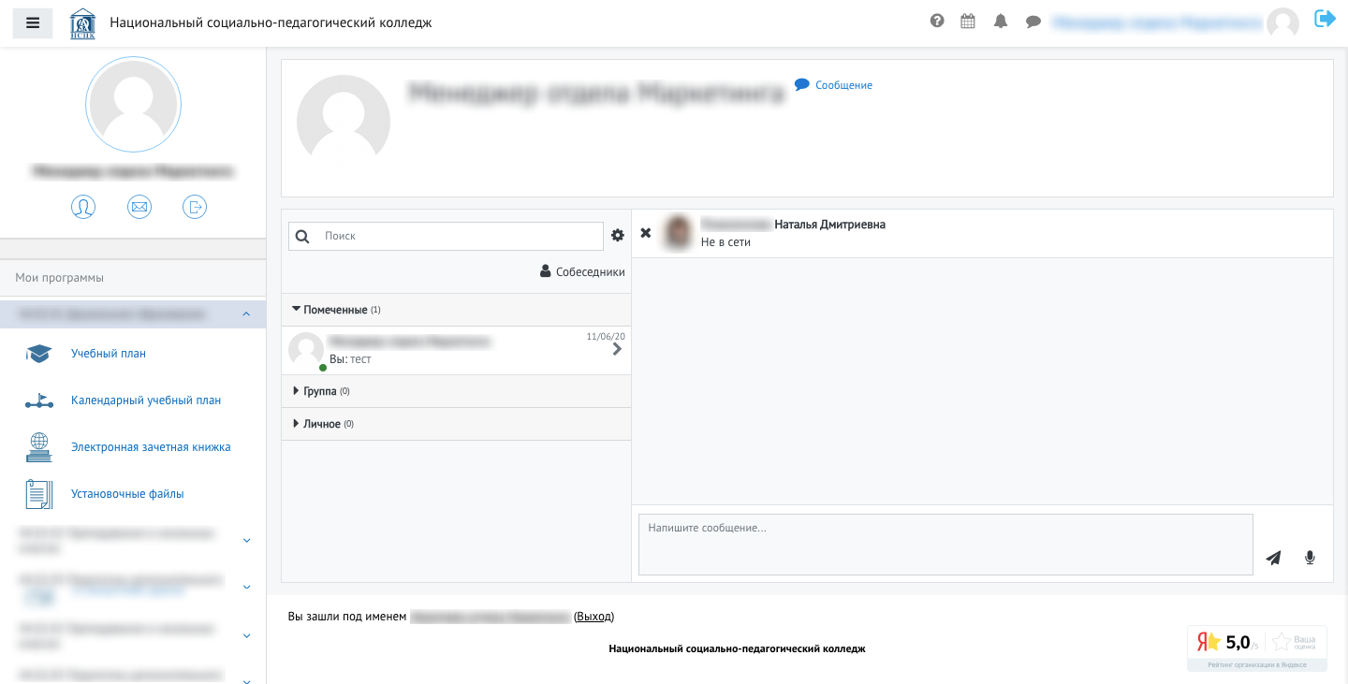
Task: Open the notifications bell icon
Action: (1000, 20)
